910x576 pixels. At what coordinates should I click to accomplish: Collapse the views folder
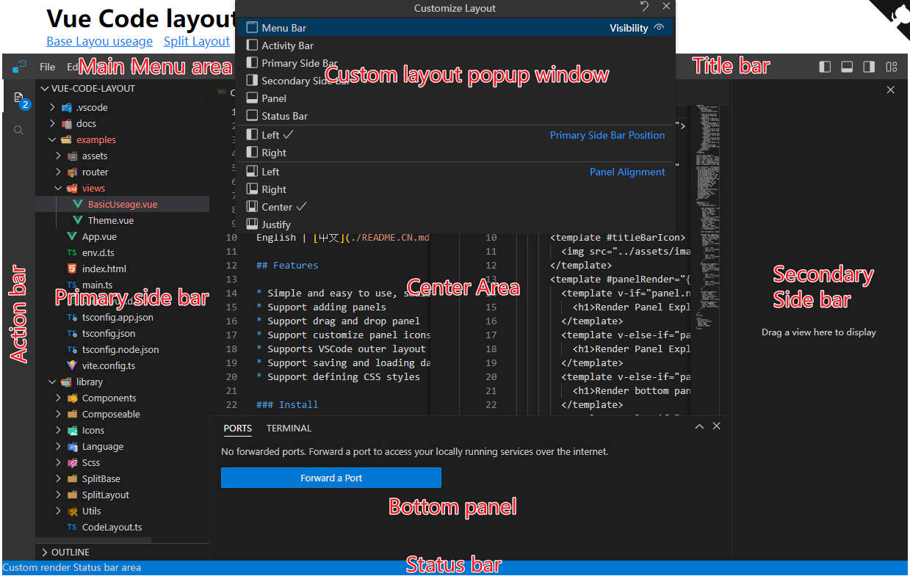pos(123,188)
